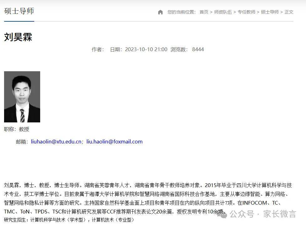Viewport: 306px width, 226px height.
Task: Click the 您的当前位置 label
Action: click(x=181, y=12)
